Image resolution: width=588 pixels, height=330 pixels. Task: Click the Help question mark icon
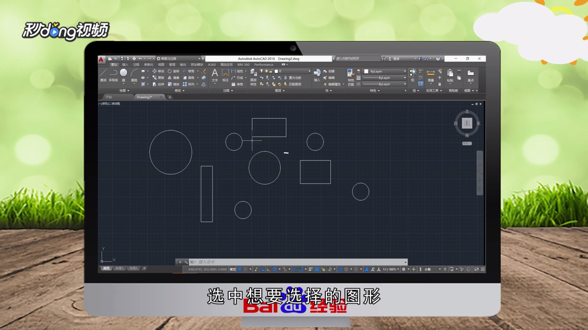(438, 59)
